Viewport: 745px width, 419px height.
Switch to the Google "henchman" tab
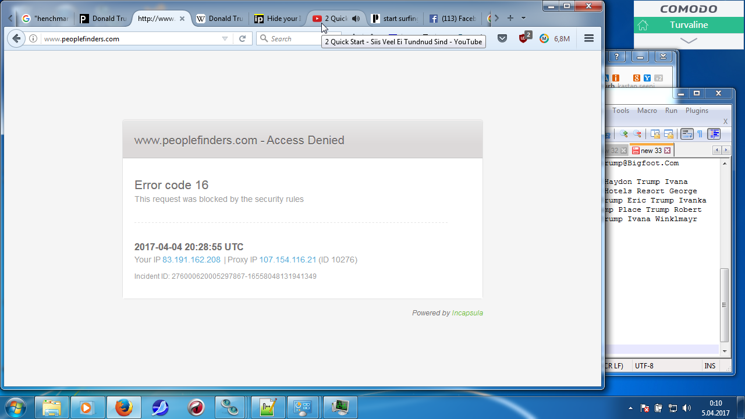tap(45, 19)
